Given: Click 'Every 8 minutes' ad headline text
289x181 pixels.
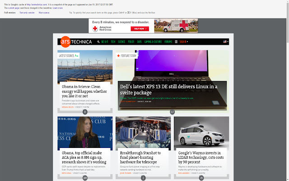Looking at the screenshot, I should pos(121,22).
